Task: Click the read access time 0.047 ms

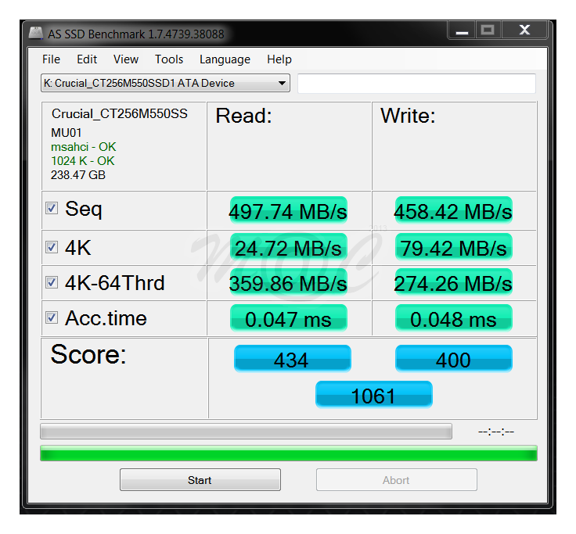Action: (x=288, y=318)
